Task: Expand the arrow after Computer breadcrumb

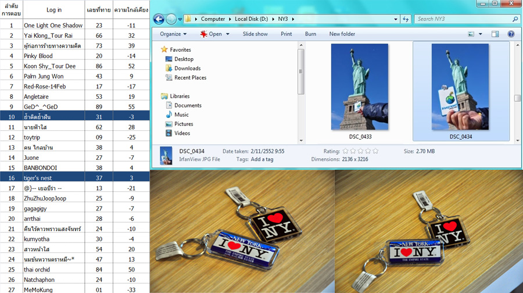Action: (230, 19)
